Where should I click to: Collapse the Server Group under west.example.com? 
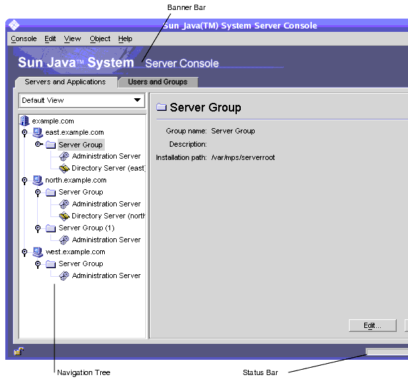[38, 265]
